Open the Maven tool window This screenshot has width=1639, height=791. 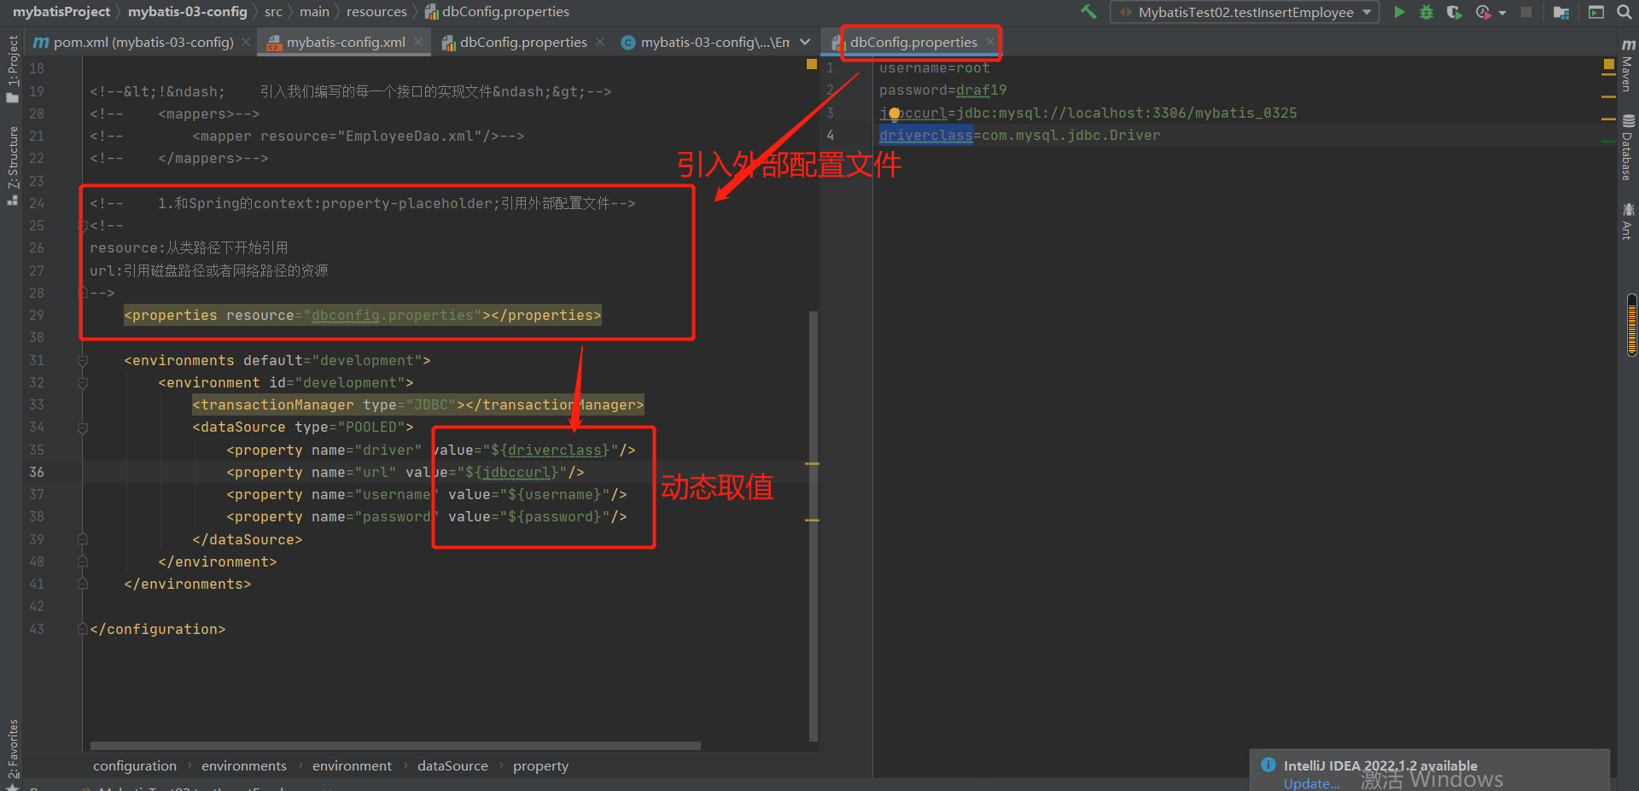(1628, 65)
